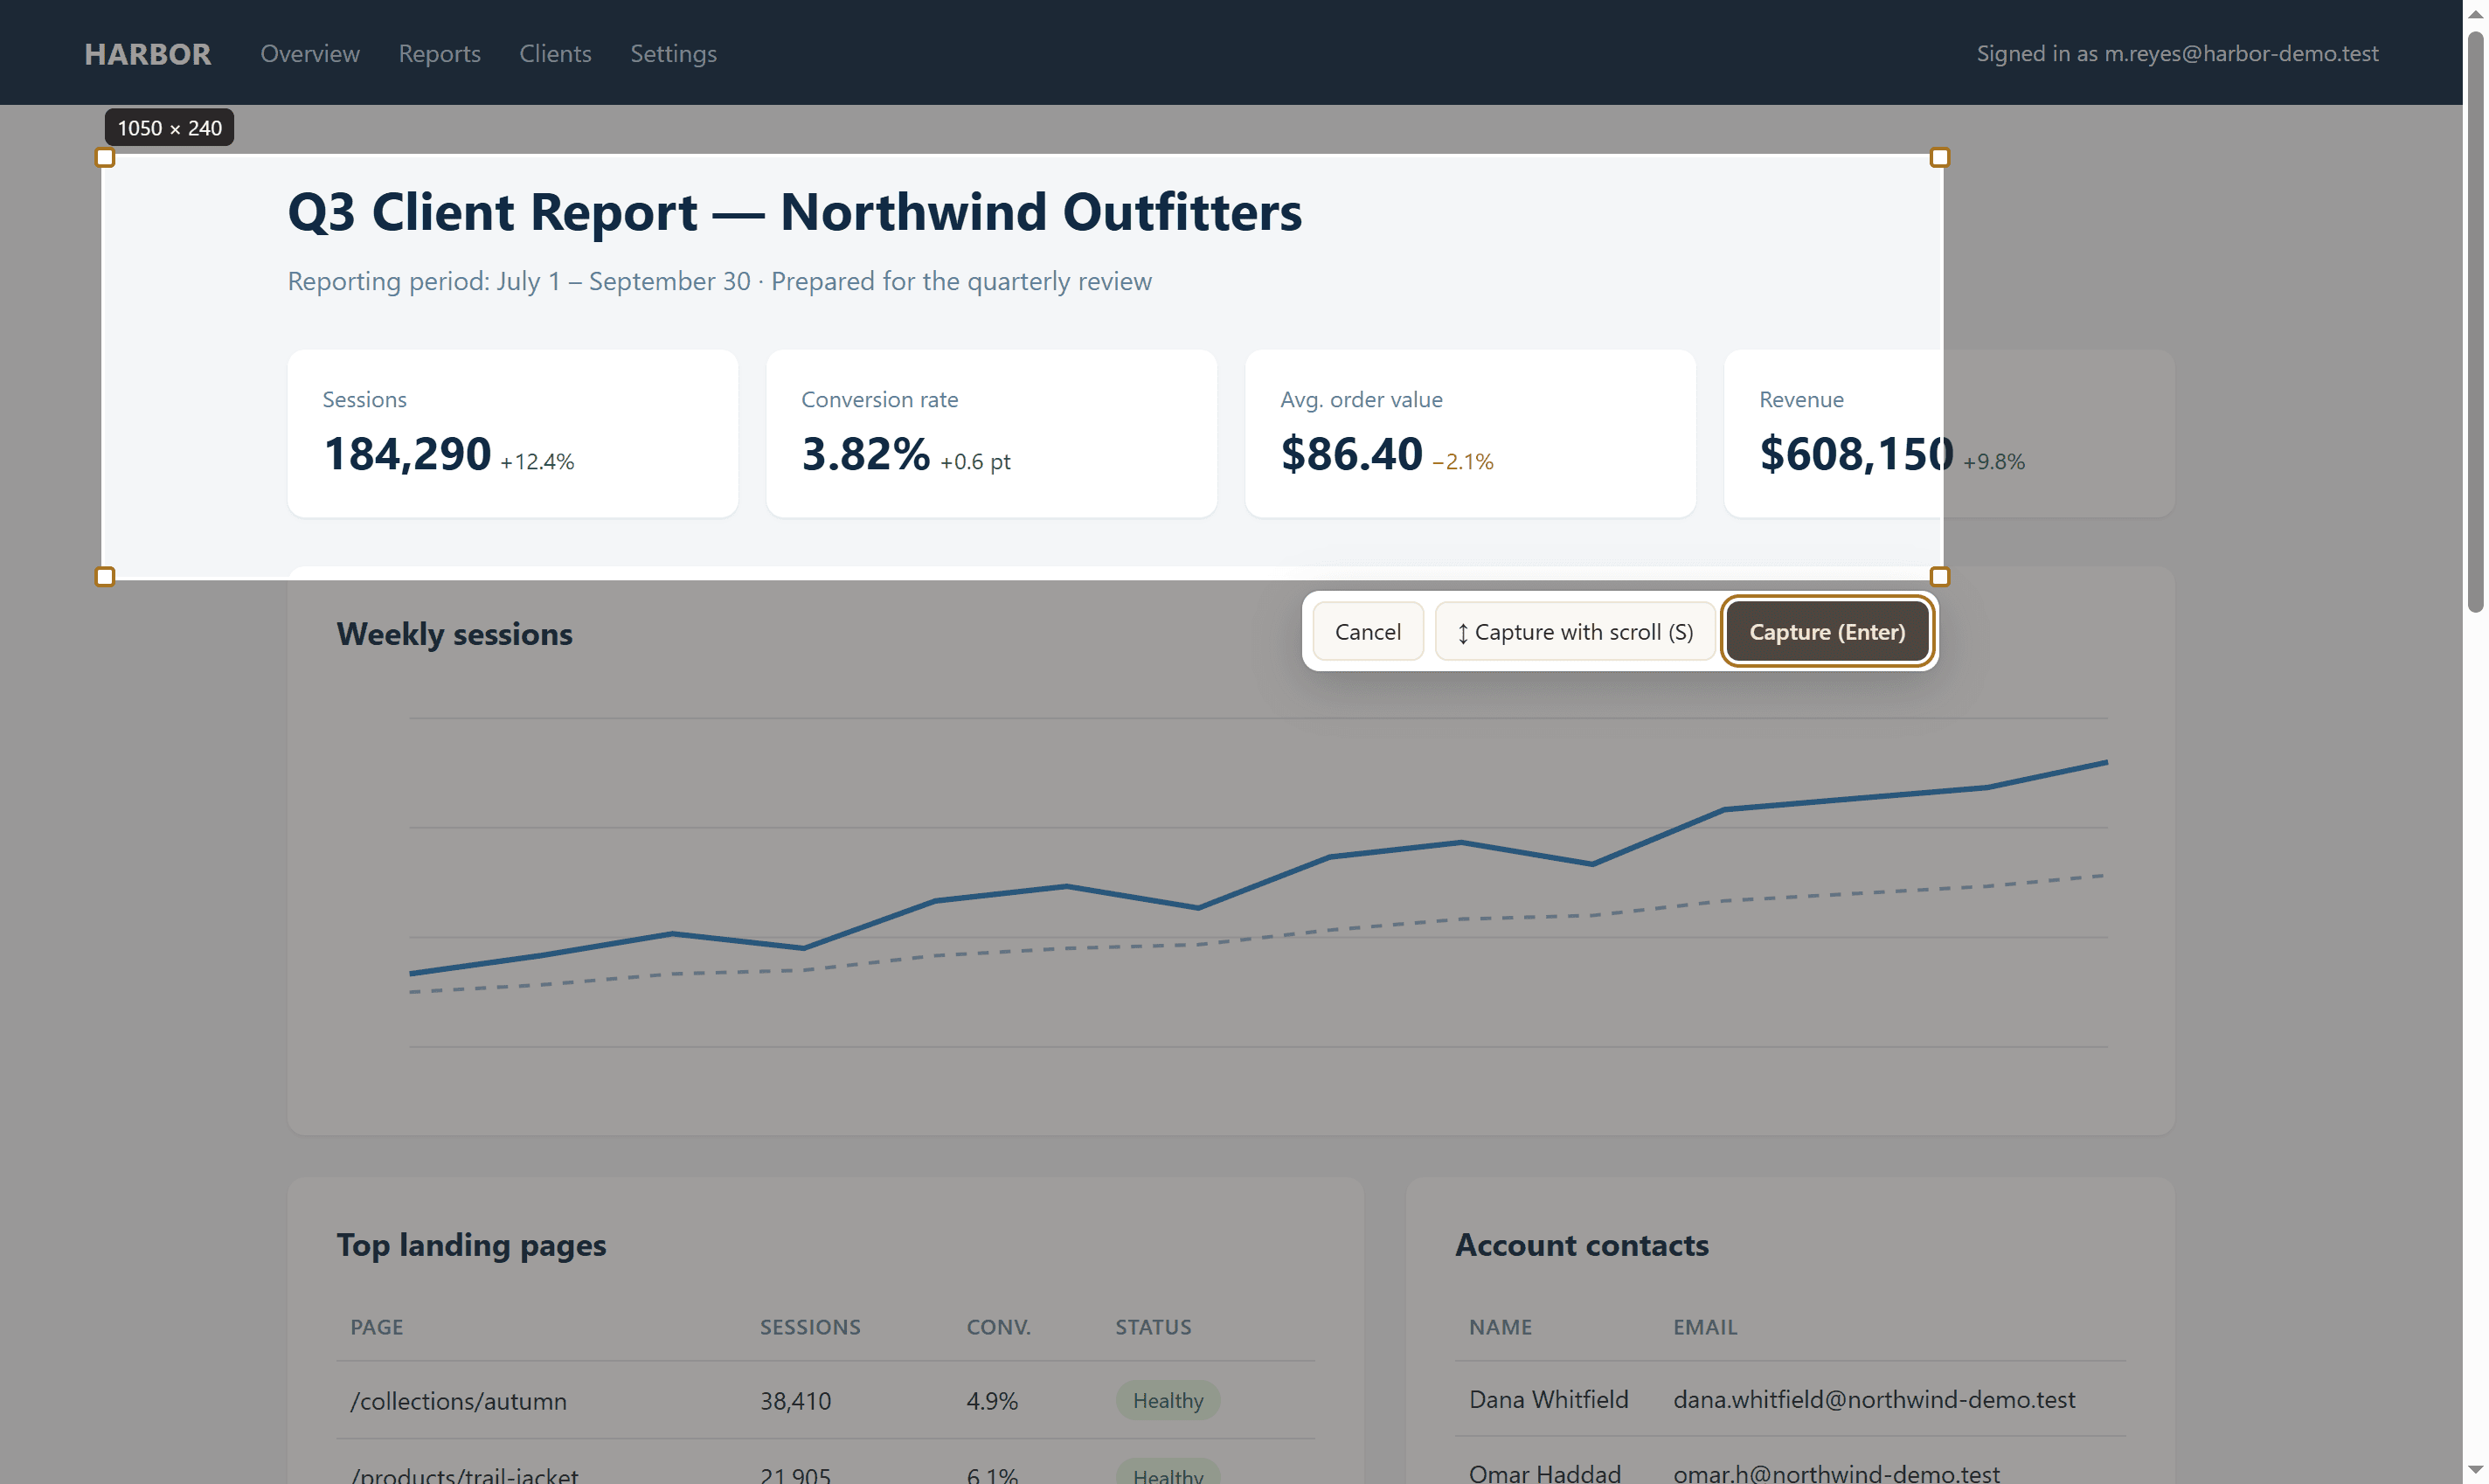Open the Overview nav item

pos(310,53)
